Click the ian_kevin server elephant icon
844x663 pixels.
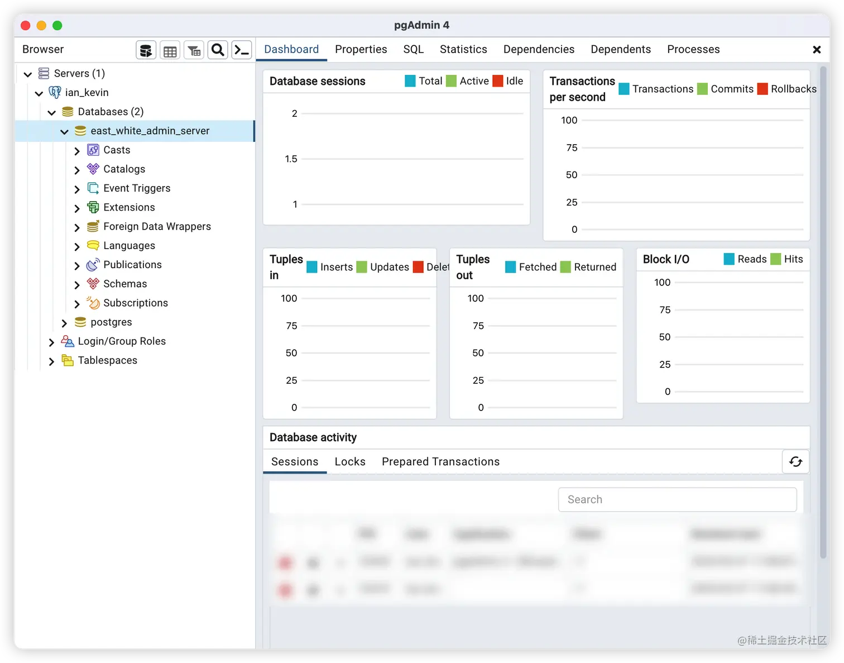point(55,92)
